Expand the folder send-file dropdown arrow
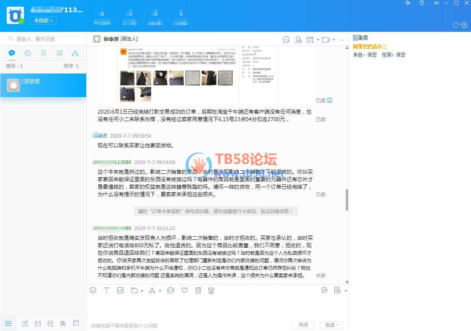 click(x=142, y=291)
